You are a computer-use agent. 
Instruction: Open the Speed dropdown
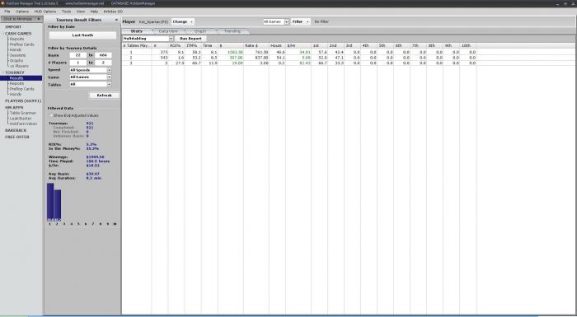(91, 70)
